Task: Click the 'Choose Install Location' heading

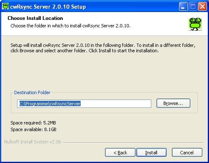Action: 35,18
